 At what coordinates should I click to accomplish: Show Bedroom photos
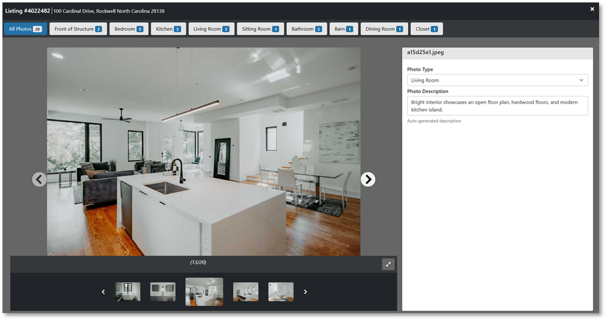click(x=128, y=29)
